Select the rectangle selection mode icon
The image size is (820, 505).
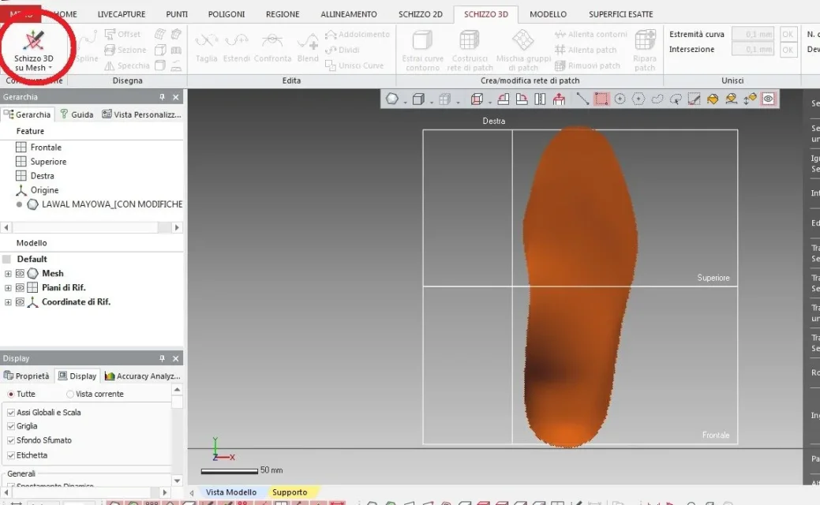click(601, 99)
